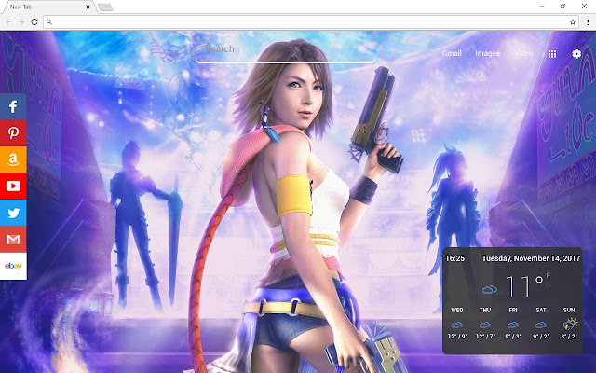
Task: Open the Twitter shortcut in sidebar
Action: click(x=13, y=213)
